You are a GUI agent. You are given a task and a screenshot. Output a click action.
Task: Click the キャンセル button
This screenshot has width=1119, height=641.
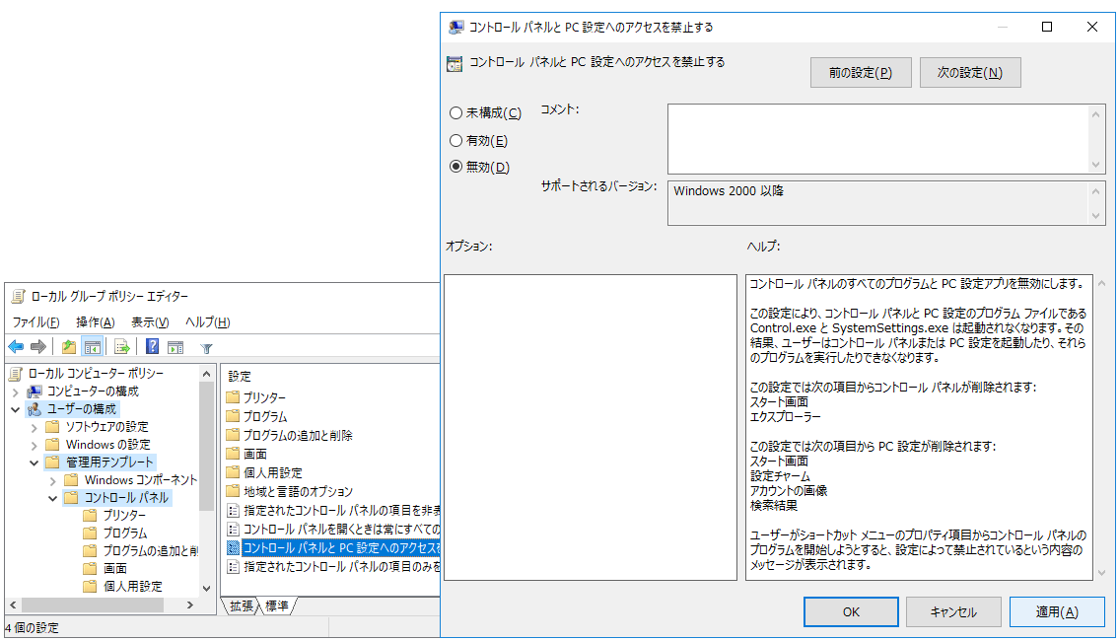[953, 611]
